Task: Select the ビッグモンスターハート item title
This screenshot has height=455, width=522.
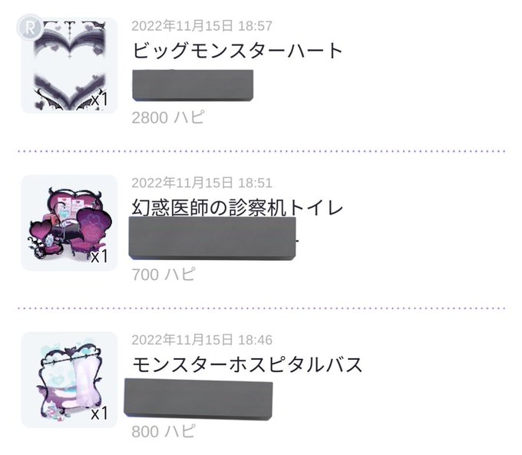Action: pyautogui.click(x=237, y=51)
